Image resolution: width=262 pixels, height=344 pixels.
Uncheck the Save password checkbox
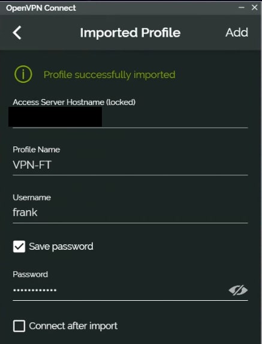(x=19, y=246)
